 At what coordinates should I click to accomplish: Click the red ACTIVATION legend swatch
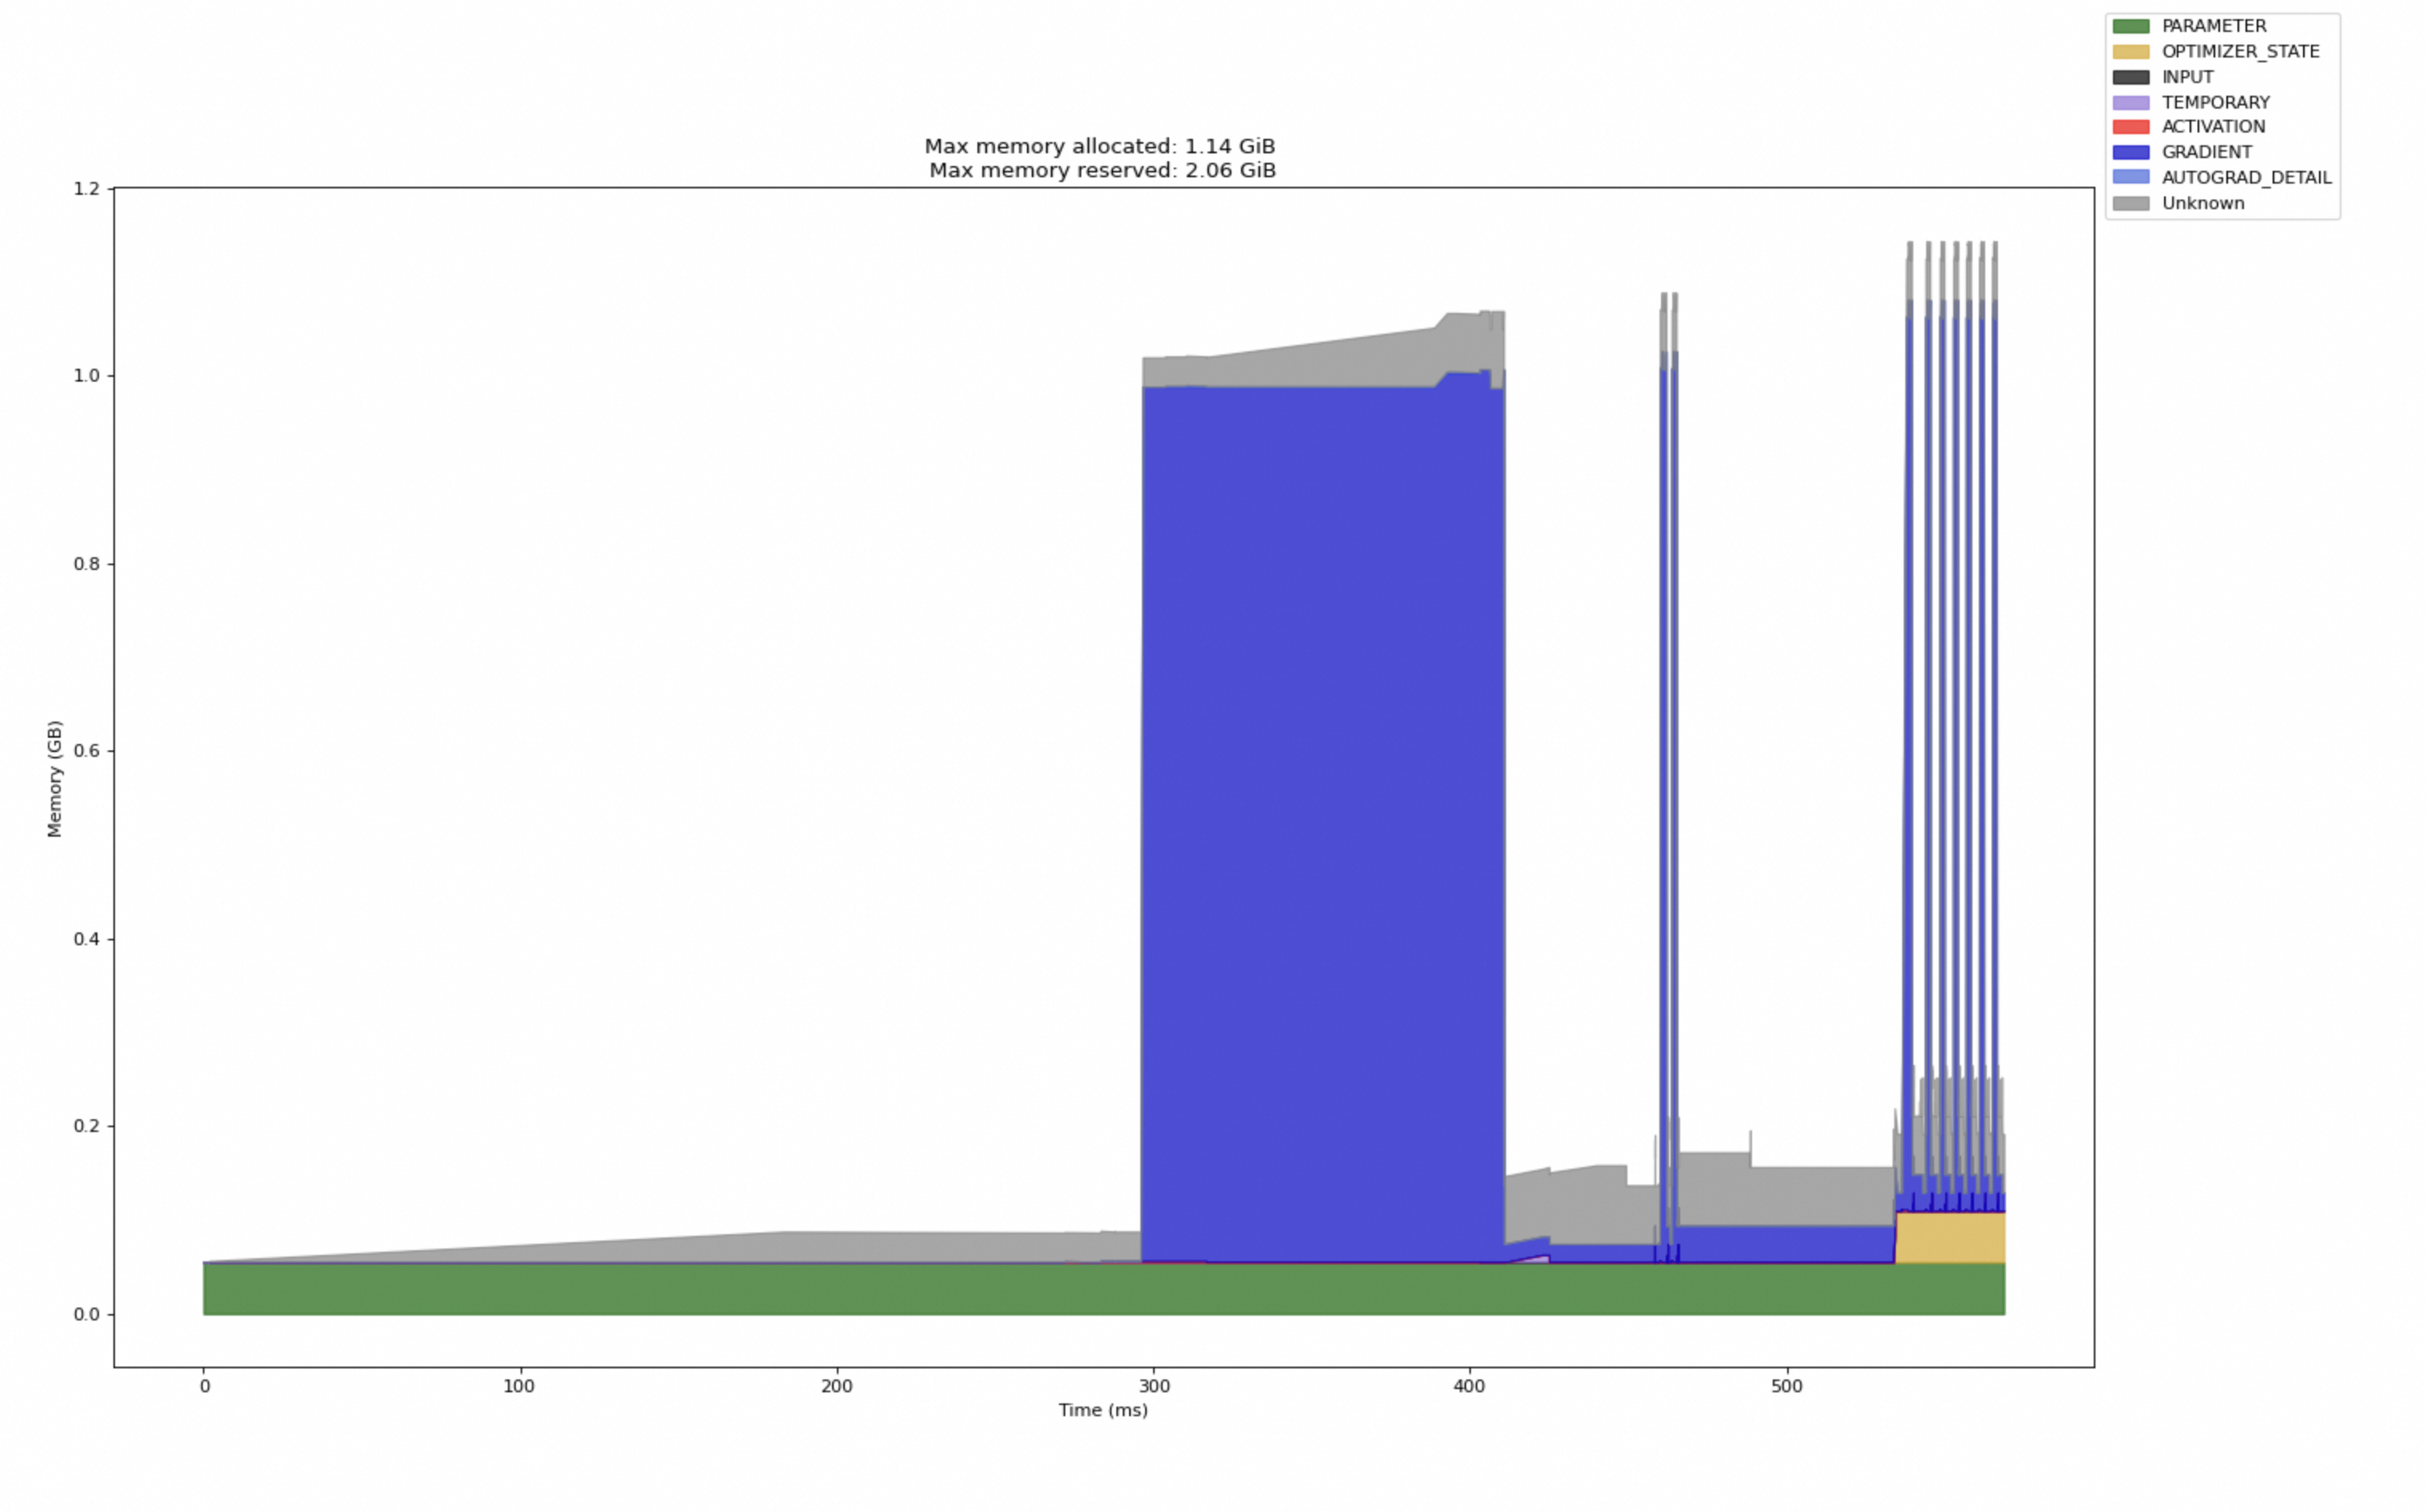pos(2131,127)
